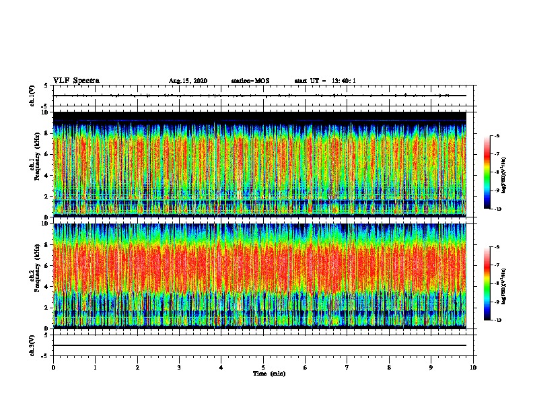Click the "Time (min)" x-axis label
The image size is (533, 412).
269,374
